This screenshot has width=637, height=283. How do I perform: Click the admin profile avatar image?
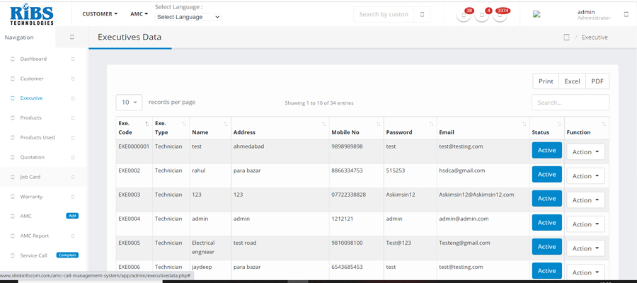pos(536,14)
